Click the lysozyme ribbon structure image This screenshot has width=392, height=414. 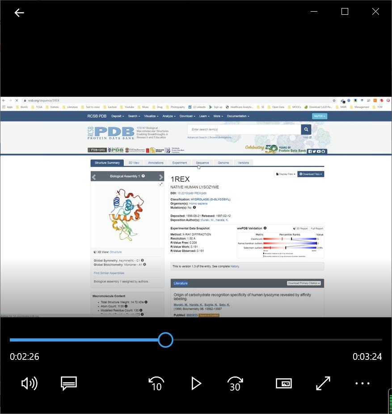pos(126,214)
